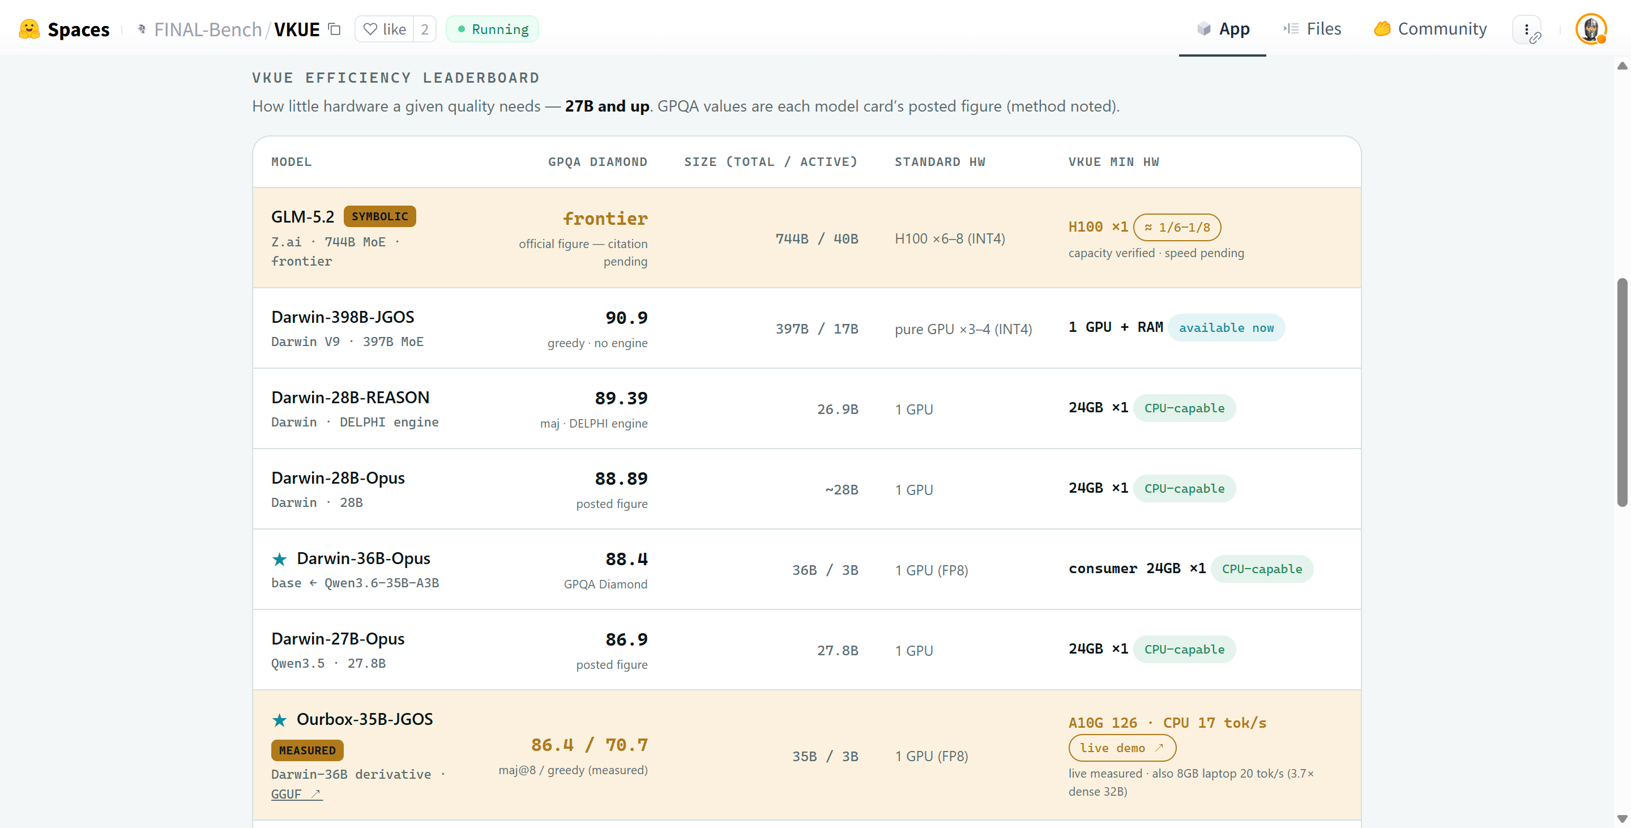Open the live demo link

click(1122, 748)
